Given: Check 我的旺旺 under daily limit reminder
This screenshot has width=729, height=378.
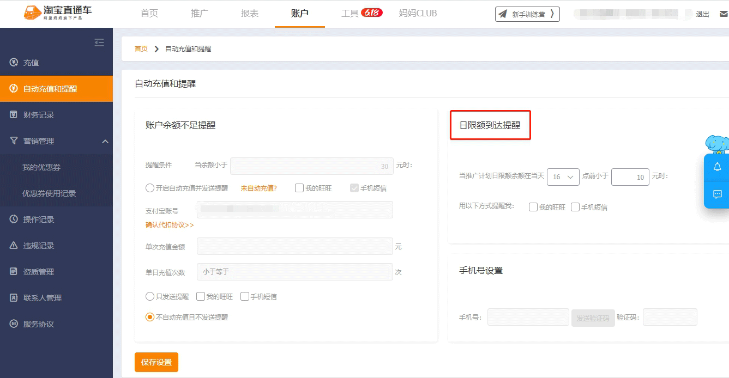Looking at the screenshot, I should click(x=533, y=208).
